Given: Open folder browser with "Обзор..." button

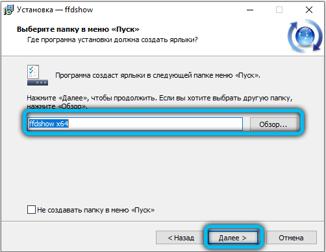Looking at the screenshot, I should [x=273, y=124].
